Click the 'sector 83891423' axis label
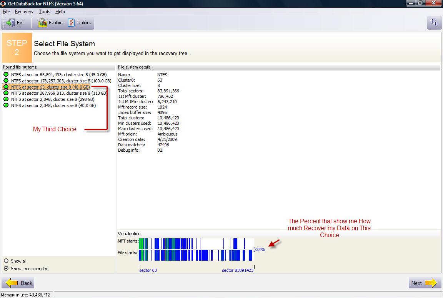Viewport: 443px width, 298px height. [238, 270]
